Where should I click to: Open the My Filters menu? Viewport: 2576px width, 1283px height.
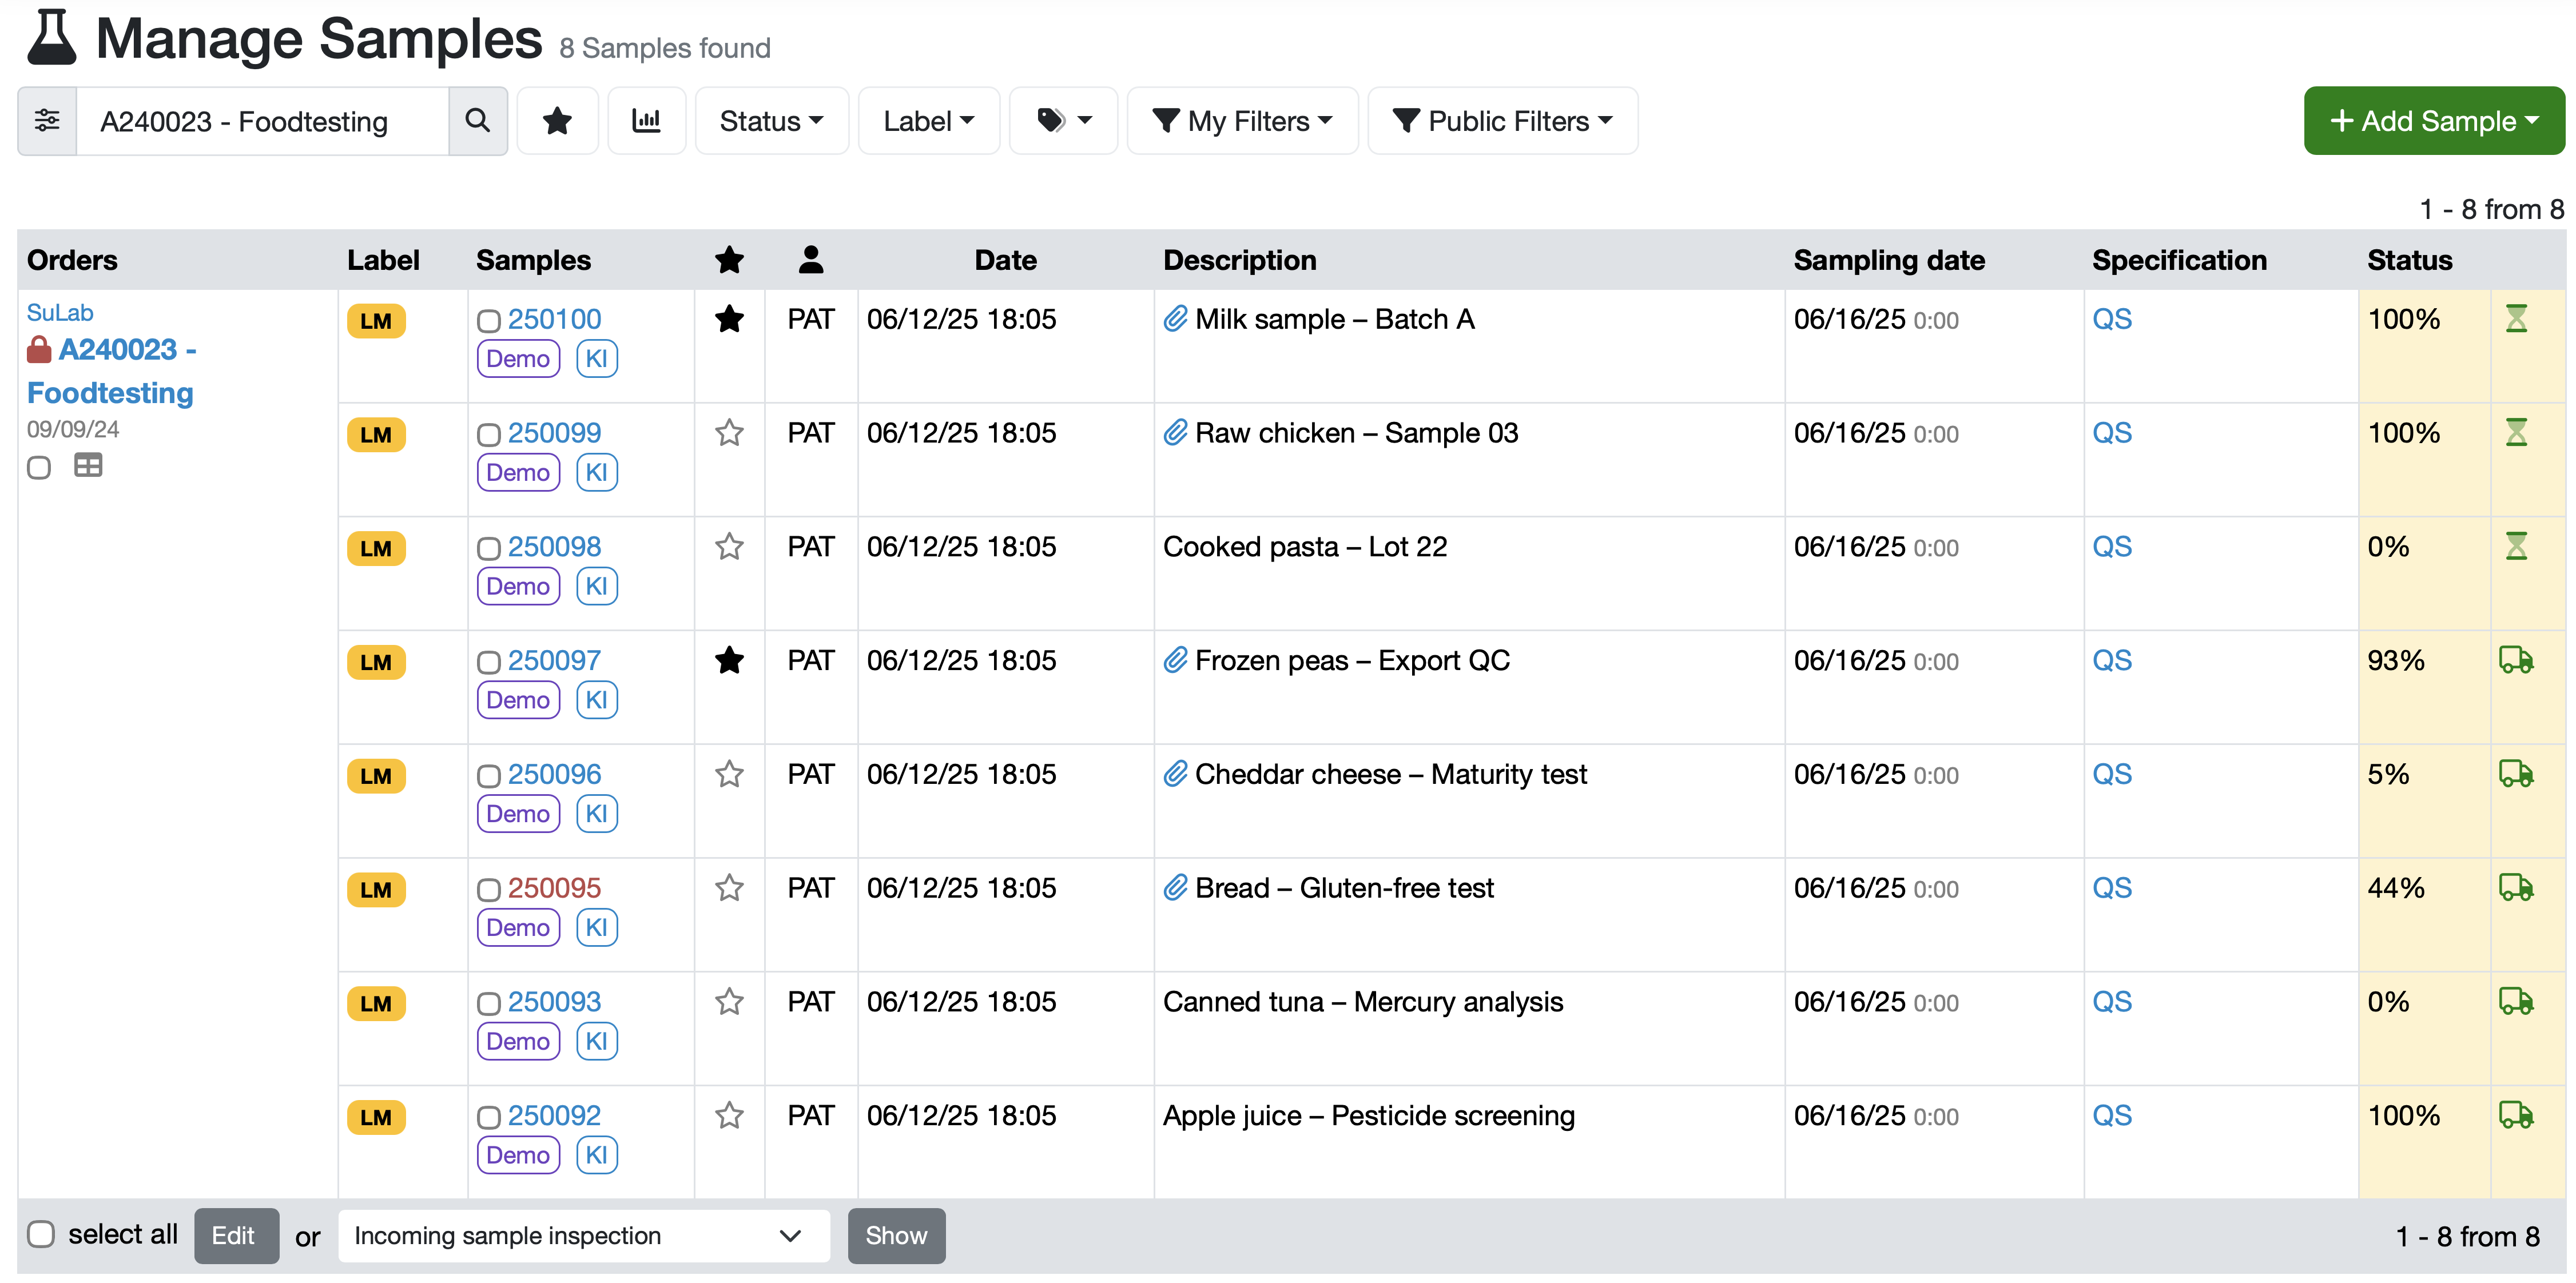(1242, 121)
